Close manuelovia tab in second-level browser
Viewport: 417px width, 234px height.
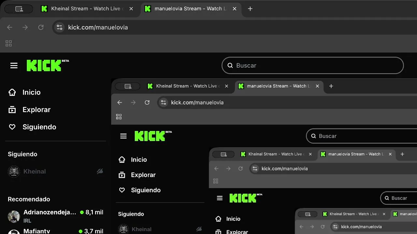pos(317,86)
